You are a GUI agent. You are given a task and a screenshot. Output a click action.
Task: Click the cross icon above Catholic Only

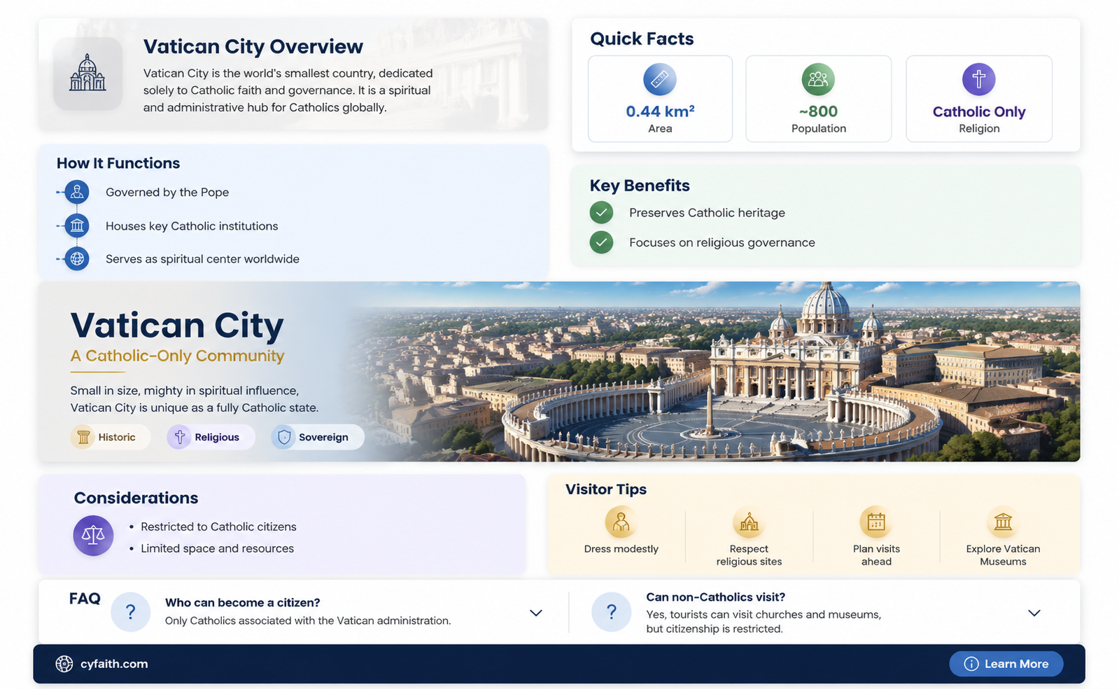click(x=978, y=79)
